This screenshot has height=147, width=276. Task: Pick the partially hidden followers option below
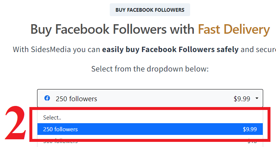[61, 142]
